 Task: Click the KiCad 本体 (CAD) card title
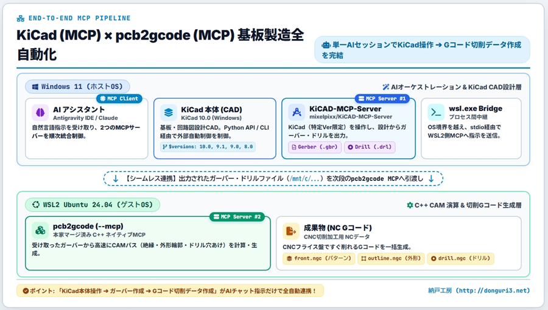pos(211,110)
